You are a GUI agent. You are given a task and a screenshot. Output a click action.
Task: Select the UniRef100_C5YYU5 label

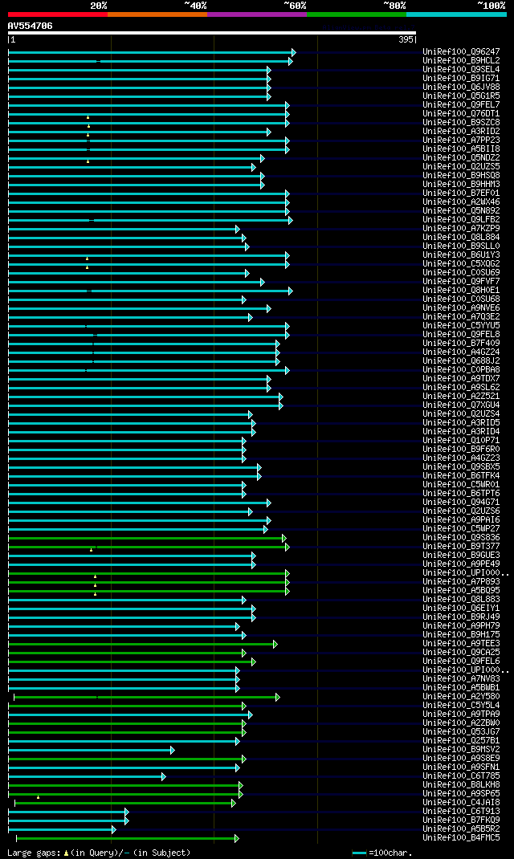pyautogui.click(x=461, y=326)
